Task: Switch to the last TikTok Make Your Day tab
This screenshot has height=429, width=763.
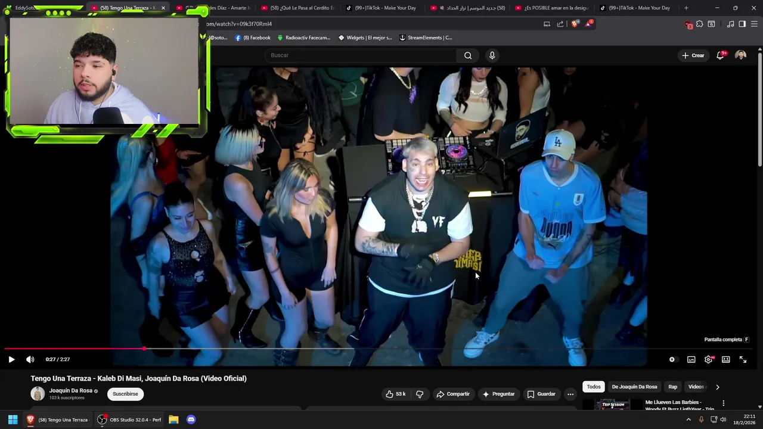Action: click(635, 8)
